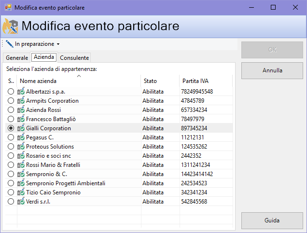Cancel with the Annulla button
307x233 pixels.
pos(272,70)
